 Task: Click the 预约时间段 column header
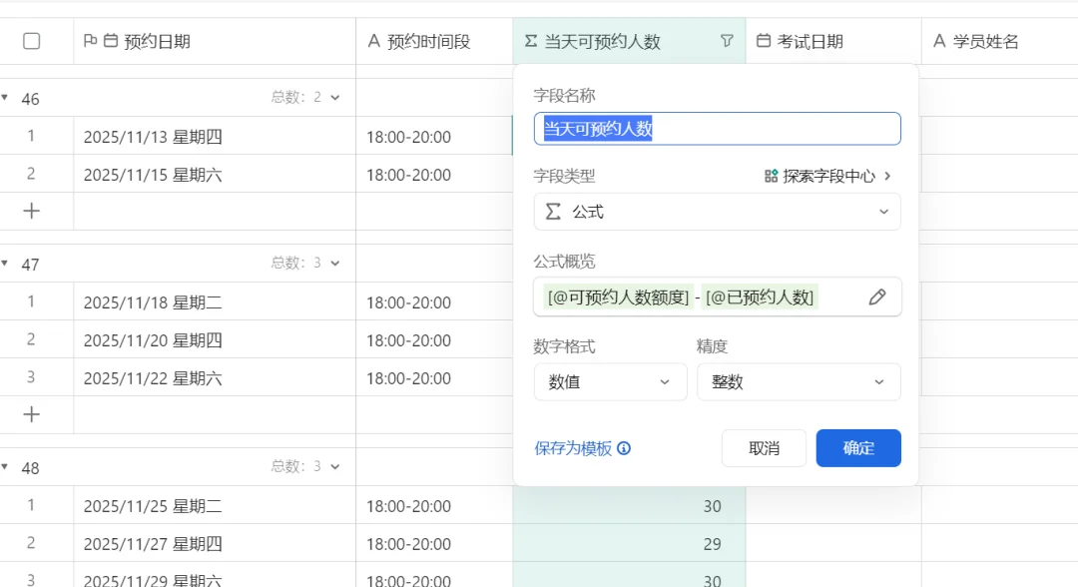tap(434, 41)
